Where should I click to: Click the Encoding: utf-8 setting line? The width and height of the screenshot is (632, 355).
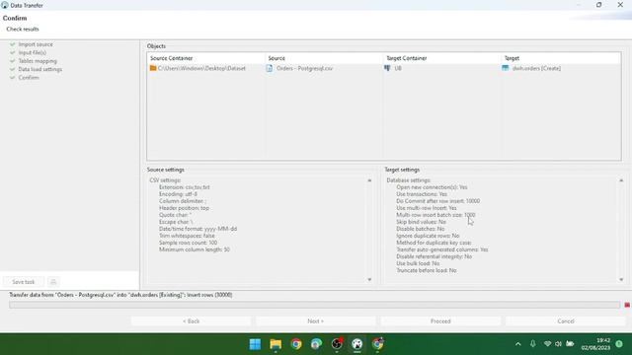click(x=178, y=194)
